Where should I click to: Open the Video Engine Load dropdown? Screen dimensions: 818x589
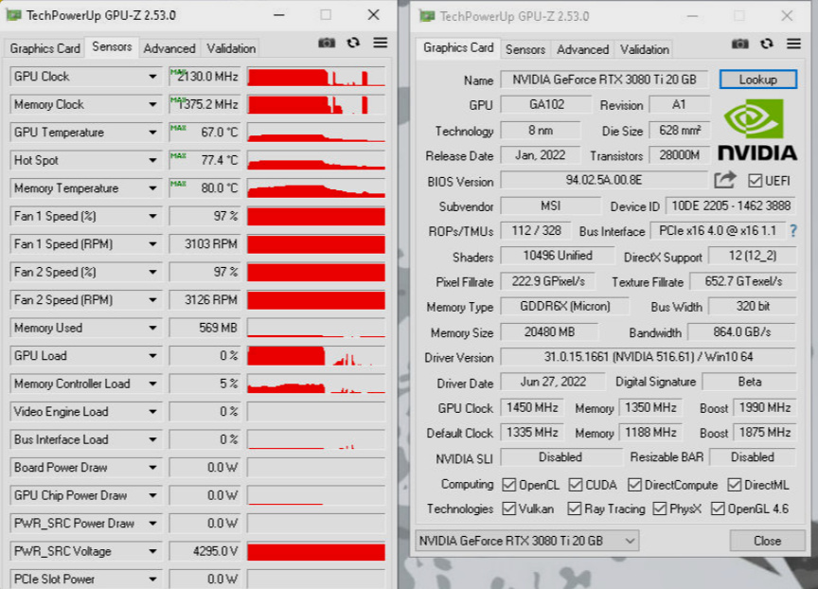pyautogui.click(x=152, y=412)
